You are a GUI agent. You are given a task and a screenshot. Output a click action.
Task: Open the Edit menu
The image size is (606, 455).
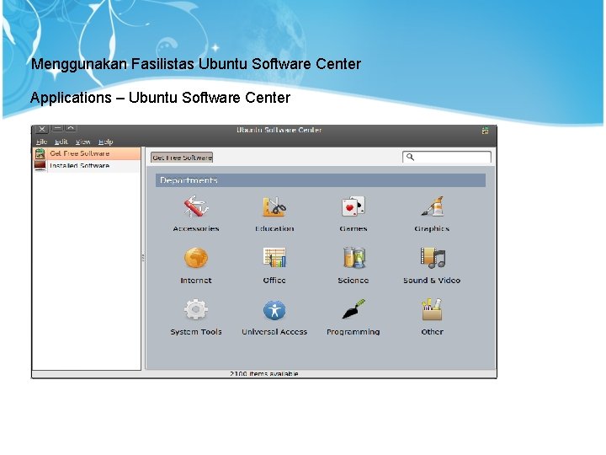(61, 142)
